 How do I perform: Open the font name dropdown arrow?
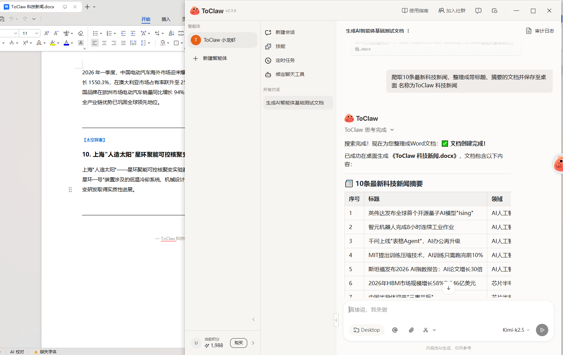16,33
